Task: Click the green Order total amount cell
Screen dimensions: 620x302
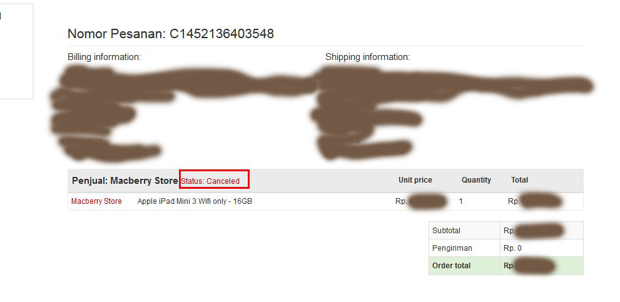Action: click(x=541, y=266)
